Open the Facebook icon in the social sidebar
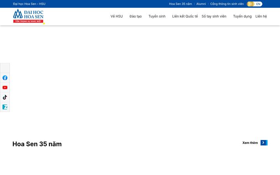The width and height of the screenshot is (280, 175). pyautogui.click(x=5, y=78)
